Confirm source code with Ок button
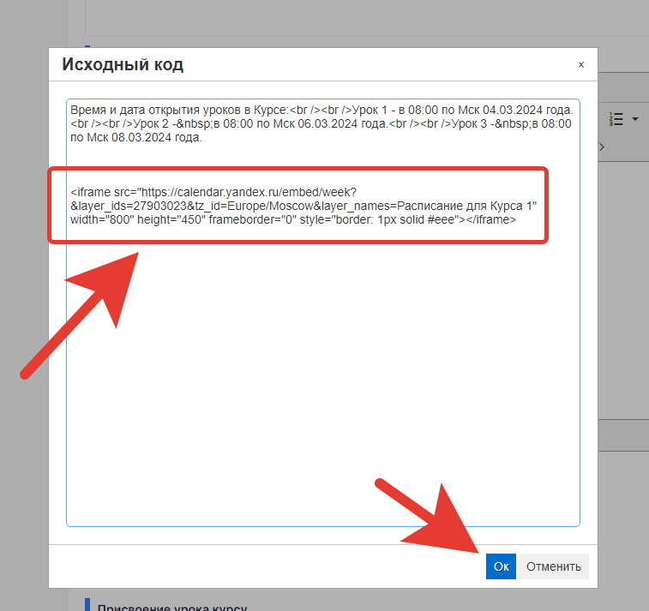 pyautogui.click(x=501, y=566)
